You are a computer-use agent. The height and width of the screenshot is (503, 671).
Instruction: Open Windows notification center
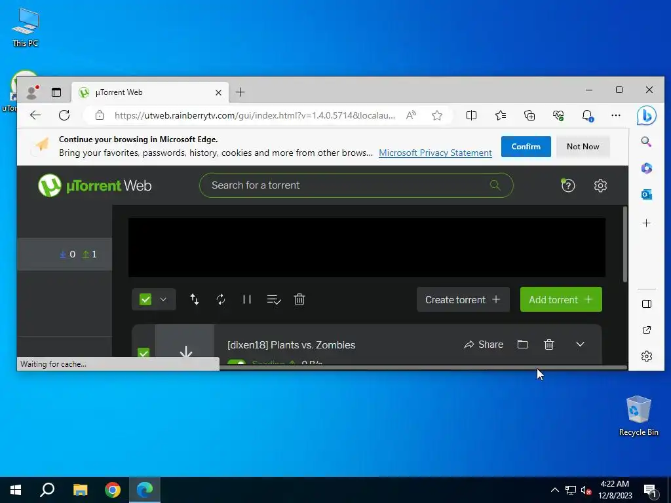[x=651, y=491]
